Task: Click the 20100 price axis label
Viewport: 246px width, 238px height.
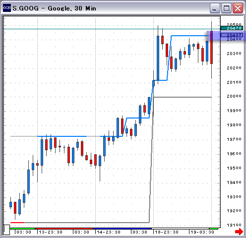Action: [x=234, y=82]
